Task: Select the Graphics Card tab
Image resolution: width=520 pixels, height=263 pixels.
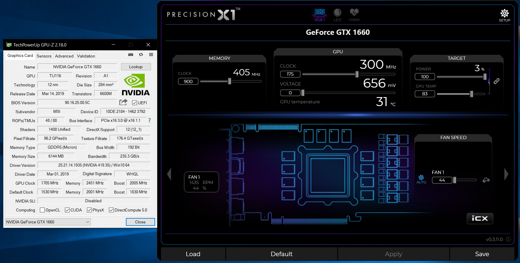Action: pyautogui.click(x=20, y=56)
